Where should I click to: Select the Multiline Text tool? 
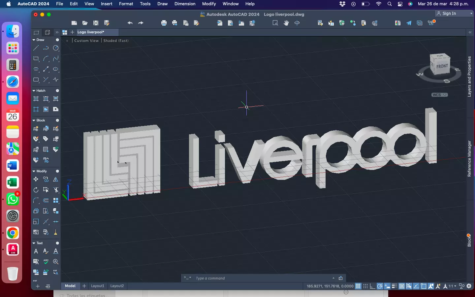tap(36, 251)
